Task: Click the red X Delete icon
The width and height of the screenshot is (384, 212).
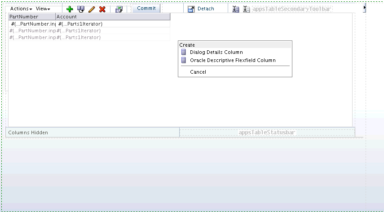Action: (x=102, y=9)
